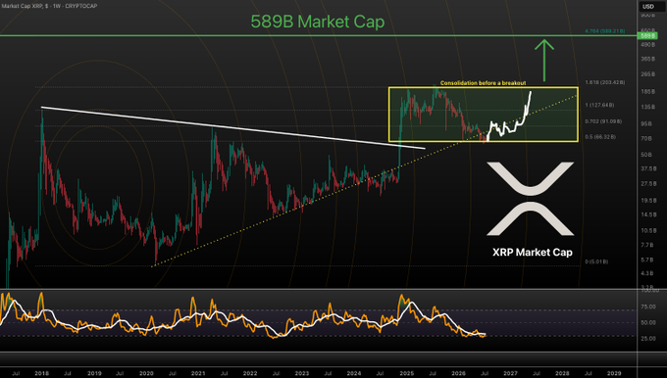The height and width of the screenshot is (378, 667).
Task: Click 2026 on the time axis
Action: (459, 373)
